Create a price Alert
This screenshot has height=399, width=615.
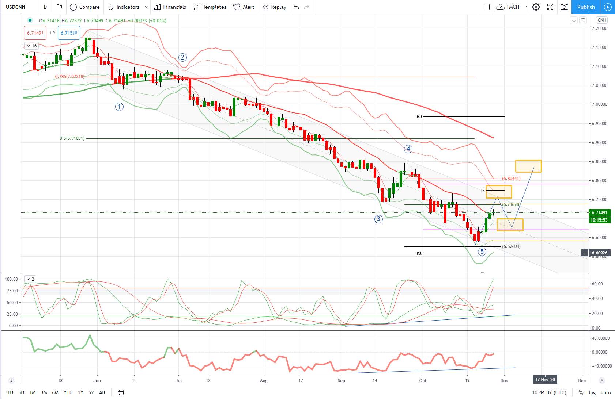[244, 7]
